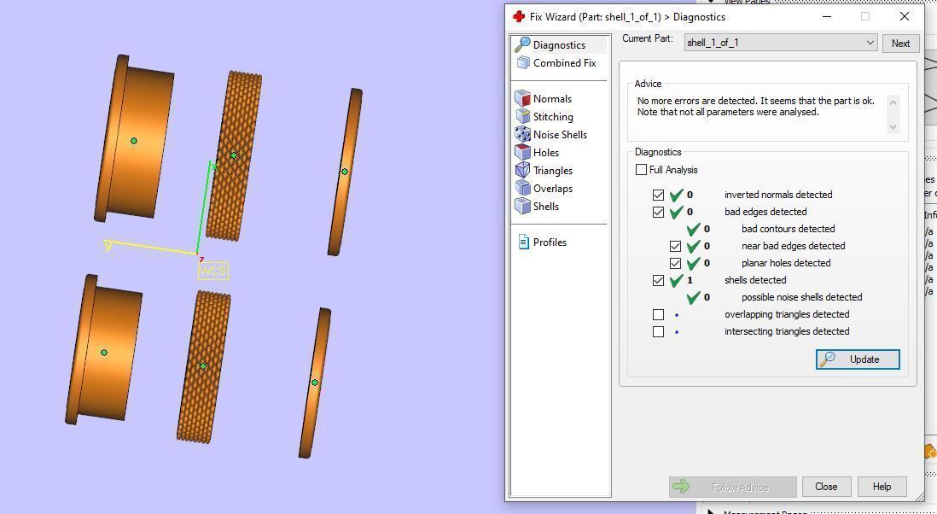Screen dimensions: 937x514
Task: Open the Diagnostics page icon
Action: [523, 44]
